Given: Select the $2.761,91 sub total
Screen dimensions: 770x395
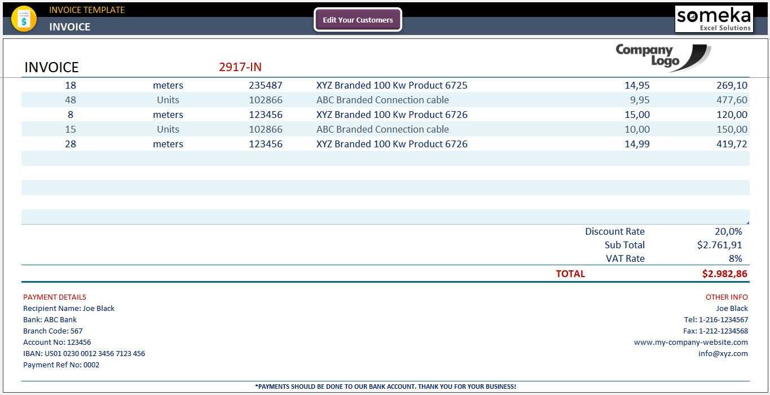Looking at the screenshot, I should pyautogui.click(x=720, y=245).
